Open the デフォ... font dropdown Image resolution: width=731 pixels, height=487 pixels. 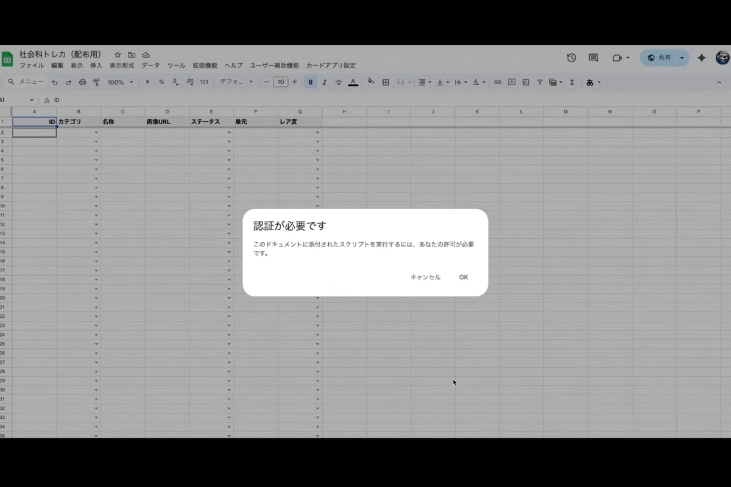[236, 82]
